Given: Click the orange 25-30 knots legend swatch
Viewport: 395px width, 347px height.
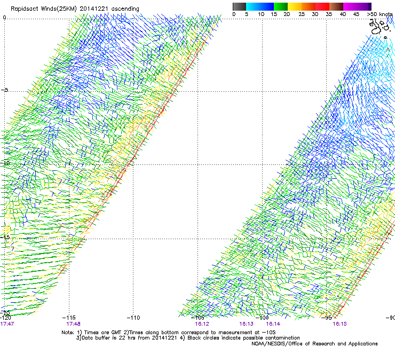Looking at the screenshot, I should click(309, 6).
